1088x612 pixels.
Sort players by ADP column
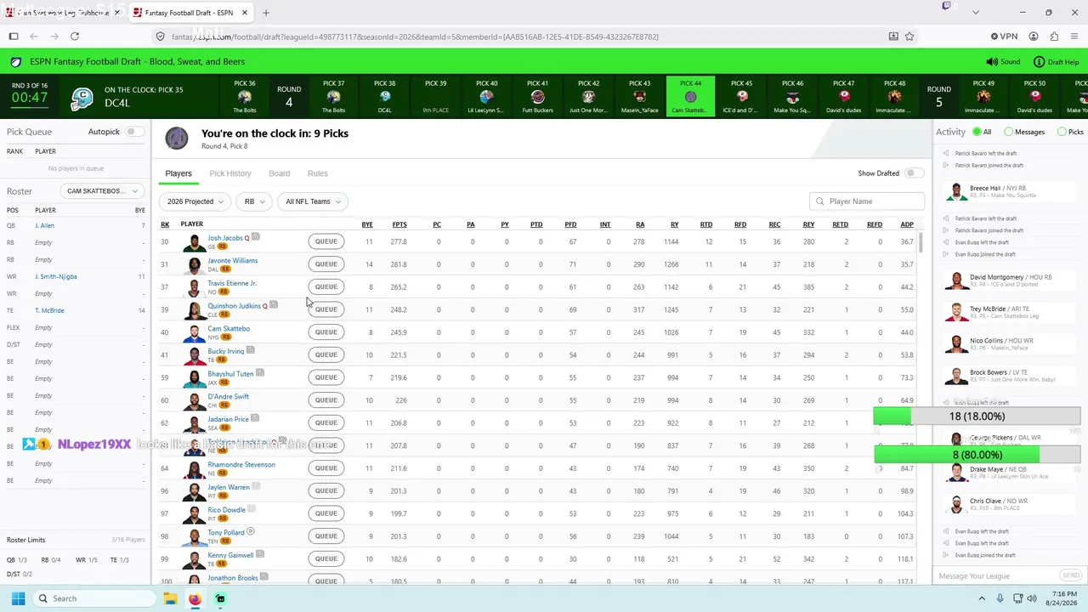click(907, 224)
